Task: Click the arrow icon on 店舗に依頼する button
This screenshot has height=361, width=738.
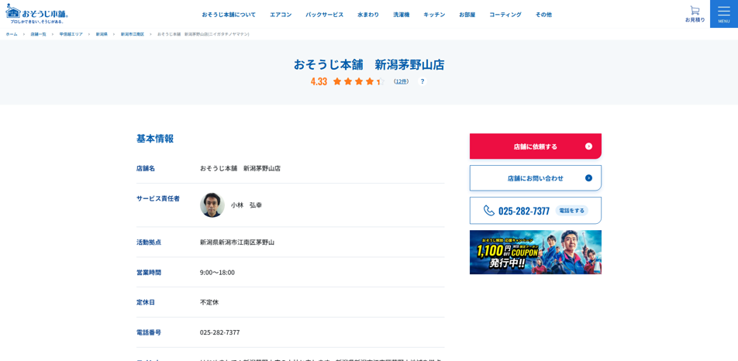Action: 588,146
